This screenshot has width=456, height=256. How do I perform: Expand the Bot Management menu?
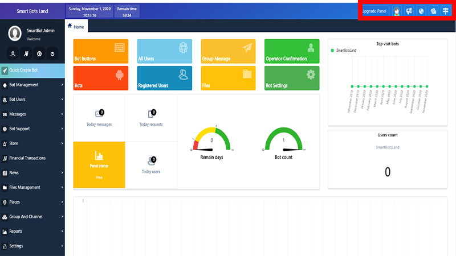coord(32,85)
